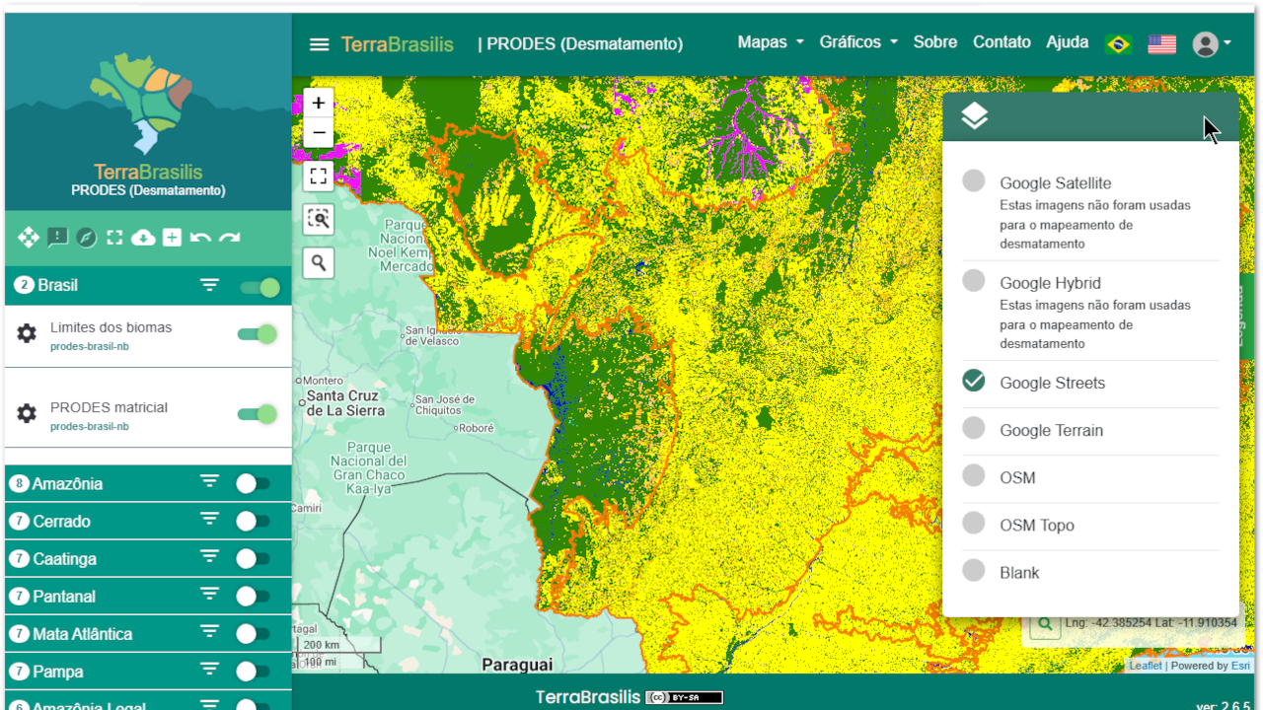Expand the Amazônia group filter icon
The height and width of the screenshot is (710, 1263).
tap(209, 482)
